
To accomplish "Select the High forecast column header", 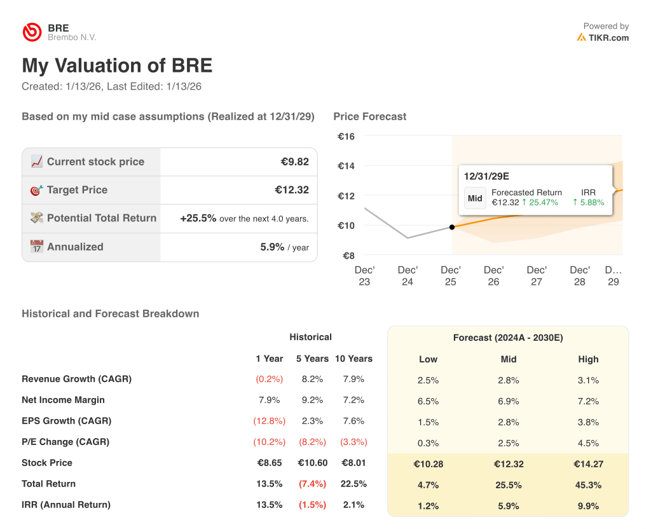I will pyautogui.click(x=588, y=359).
